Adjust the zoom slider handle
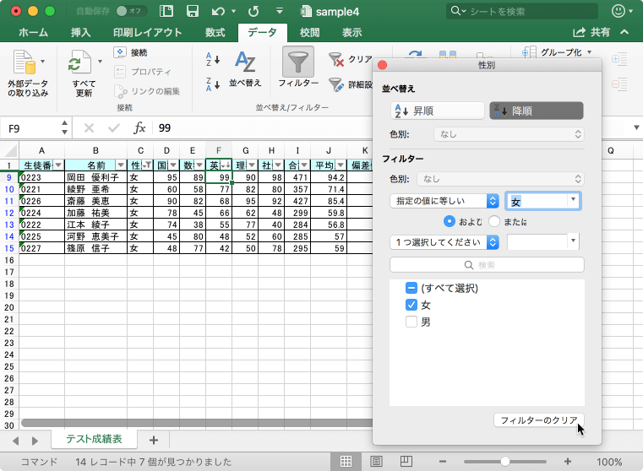This screenshot has width=643, height=471. (505, 462)
